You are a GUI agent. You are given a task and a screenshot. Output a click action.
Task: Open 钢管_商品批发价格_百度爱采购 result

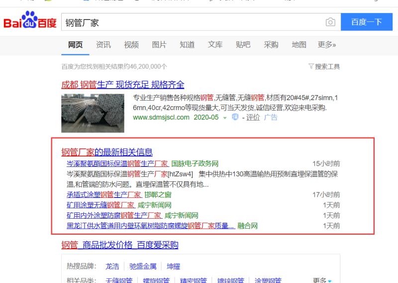[x=120, y=245]
